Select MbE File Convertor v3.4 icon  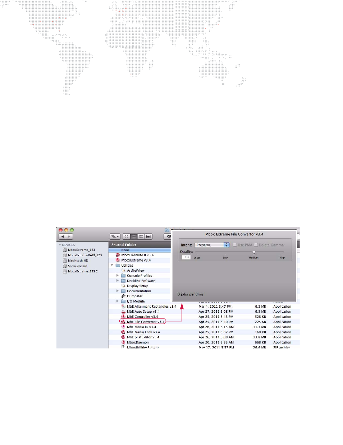123,322
